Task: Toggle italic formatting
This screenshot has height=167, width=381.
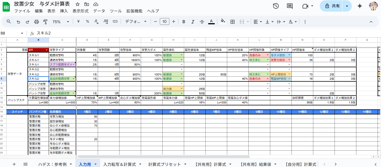Action: coord(193,22)
